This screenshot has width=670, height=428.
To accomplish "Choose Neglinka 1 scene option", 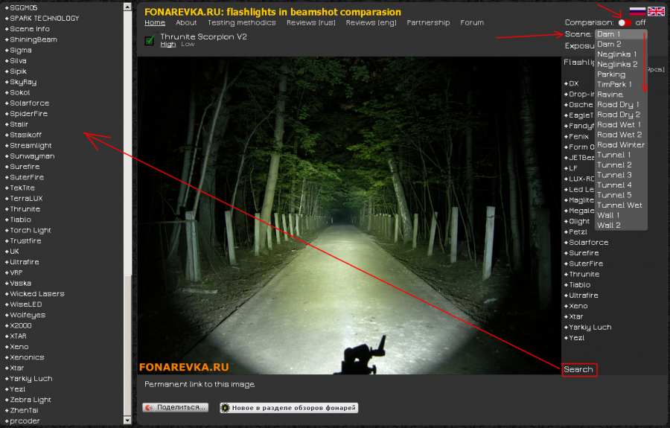I will point(621,54).
